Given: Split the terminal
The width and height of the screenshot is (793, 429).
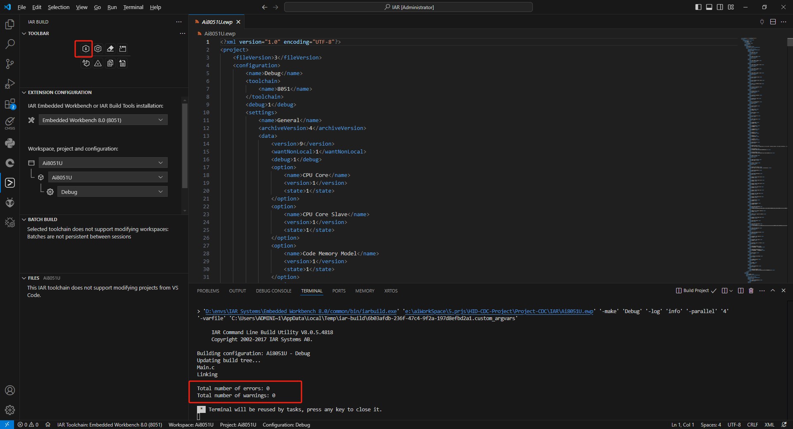Looking at the screenshot, I should point(741,291).
